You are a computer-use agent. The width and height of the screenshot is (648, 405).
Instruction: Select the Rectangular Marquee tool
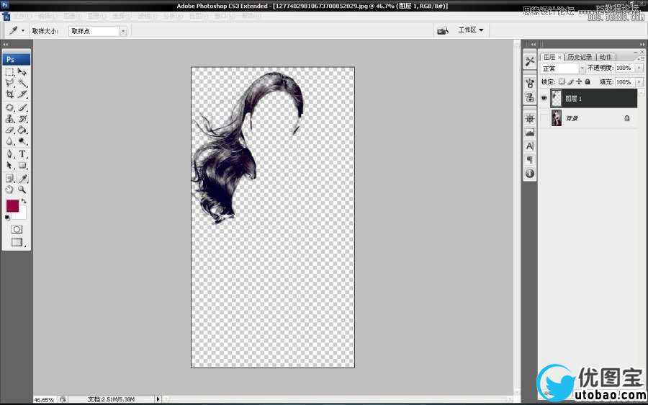coord(10,72)
